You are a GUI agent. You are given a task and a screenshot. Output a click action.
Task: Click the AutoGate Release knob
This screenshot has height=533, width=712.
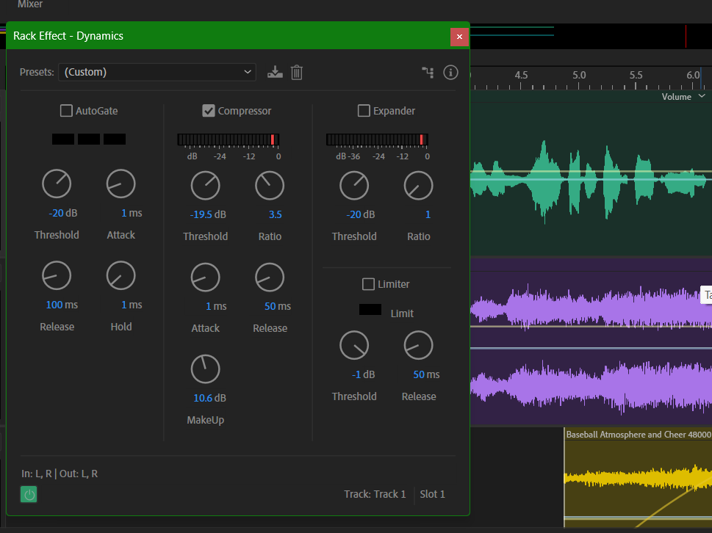[57, 276]
